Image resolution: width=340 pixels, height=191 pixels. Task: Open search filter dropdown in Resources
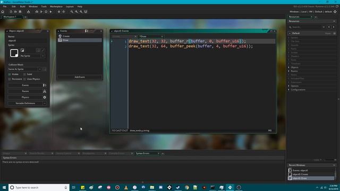[x=324, y=27]
